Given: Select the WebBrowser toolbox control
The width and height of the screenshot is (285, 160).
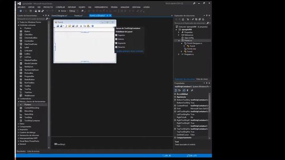Looking at the screenshot, I should (x=29, y=96).
